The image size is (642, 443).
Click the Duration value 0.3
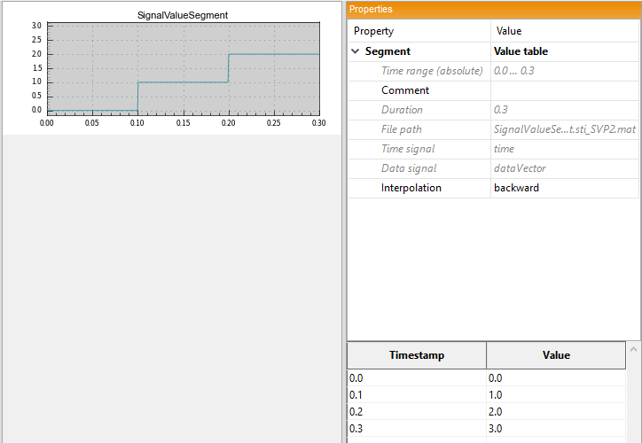[x=501, y=110]
